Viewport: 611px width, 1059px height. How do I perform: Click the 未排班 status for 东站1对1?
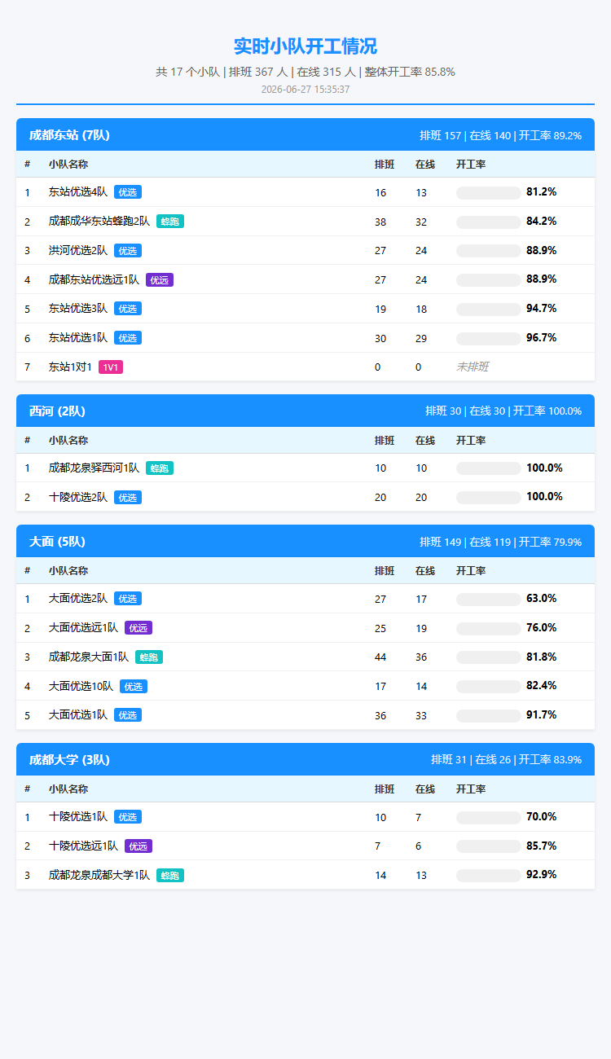473,367
